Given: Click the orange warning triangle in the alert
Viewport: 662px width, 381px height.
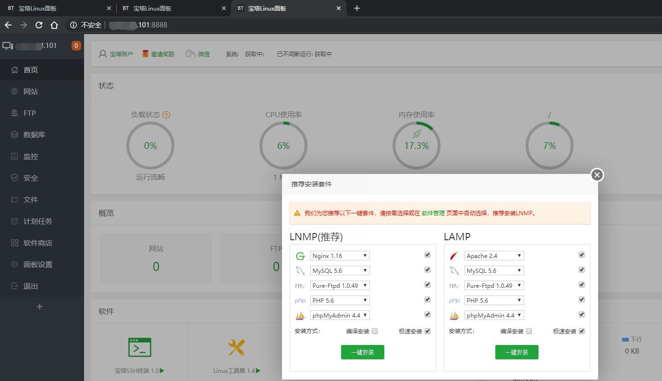Looking at the screenshot, I should point(297,212).
